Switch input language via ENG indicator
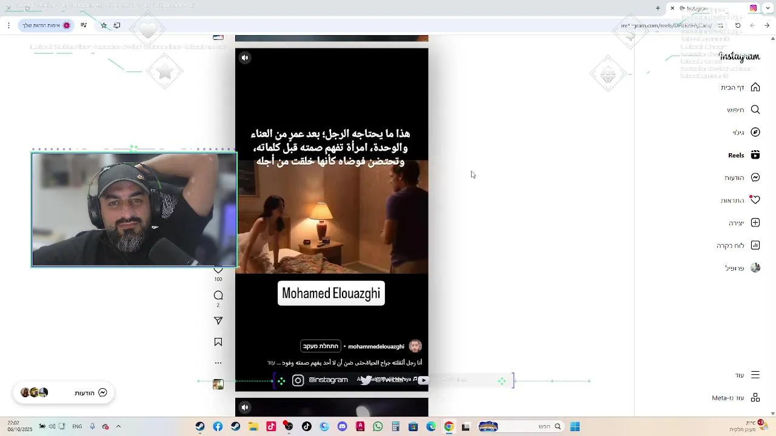This screenshot has width=776, height=436. [77, 427]
